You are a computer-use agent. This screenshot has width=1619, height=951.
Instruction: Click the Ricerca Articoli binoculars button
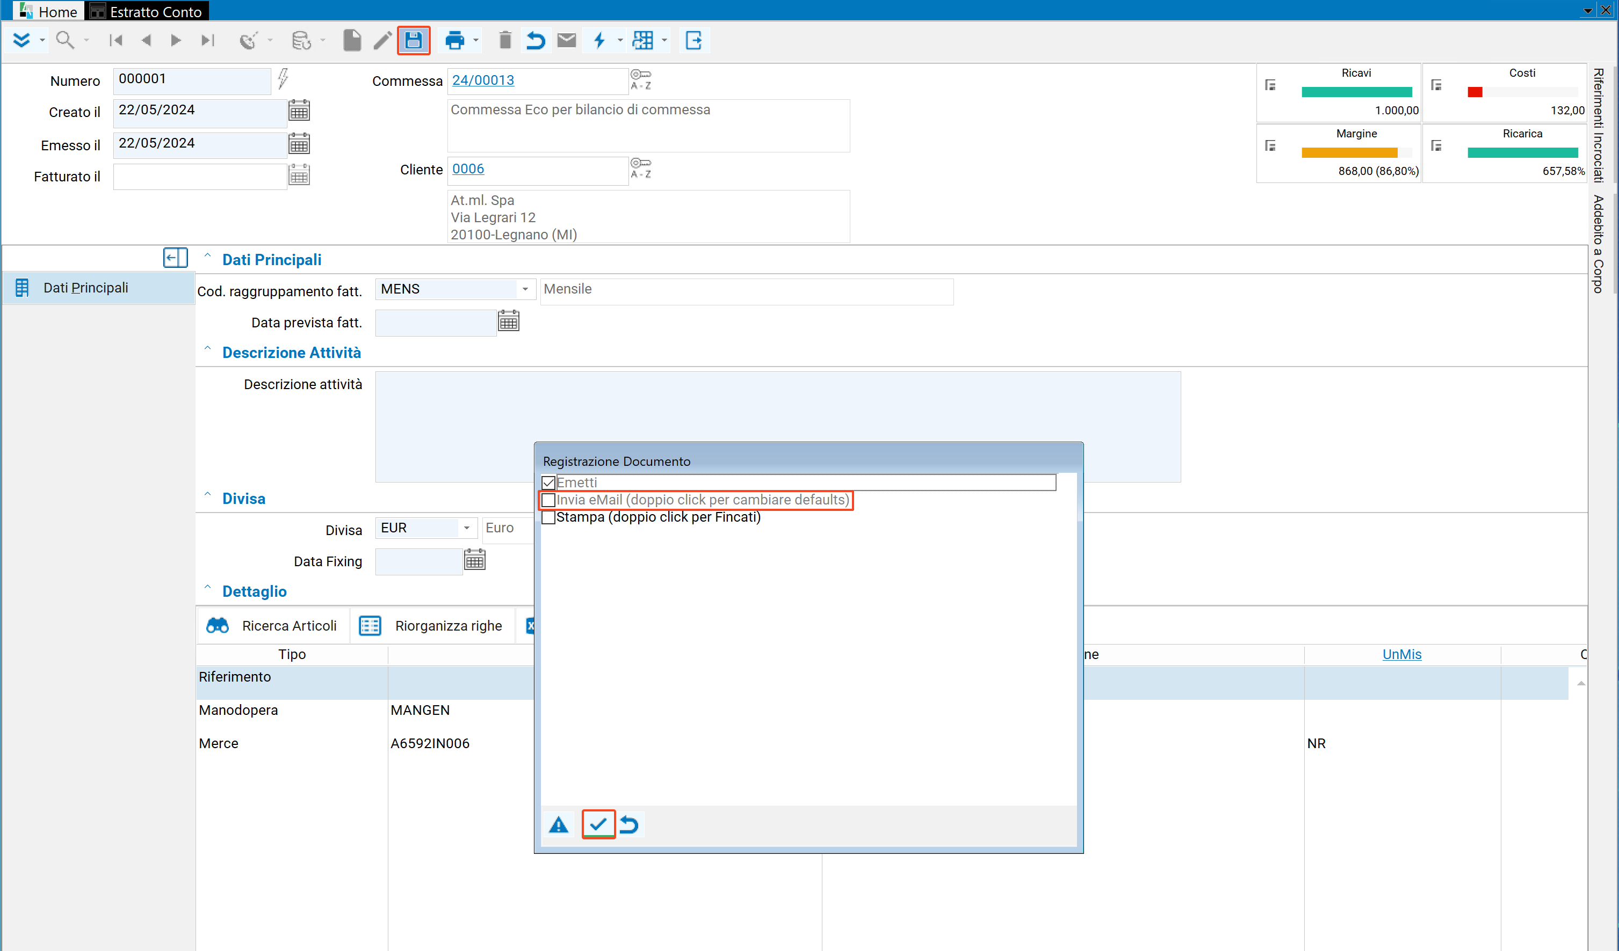pos(272,626)
